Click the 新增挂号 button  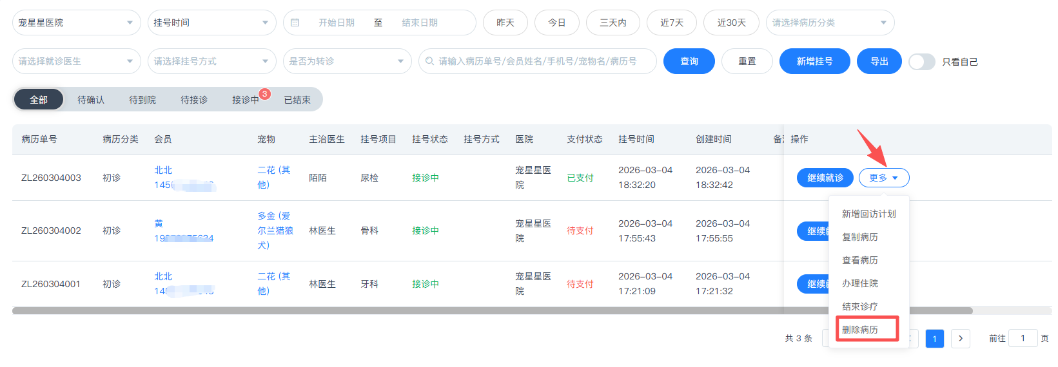point(814,61)
